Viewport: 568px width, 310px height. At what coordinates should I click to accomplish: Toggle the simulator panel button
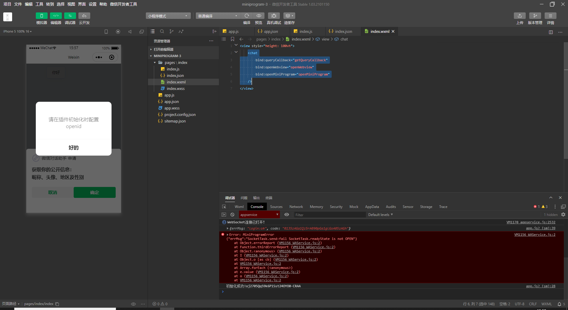tap(41, 16)
